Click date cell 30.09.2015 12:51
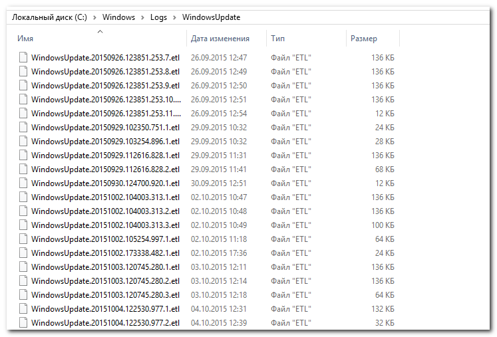Viewport: 497px width, 337px height. point(219,183)
